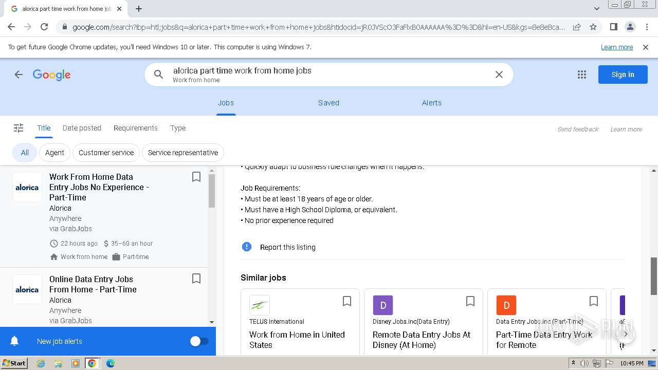Dismiss the Chrome update notice
The height and width of the screenshot is (370, 658).
[x=646, y=47]
